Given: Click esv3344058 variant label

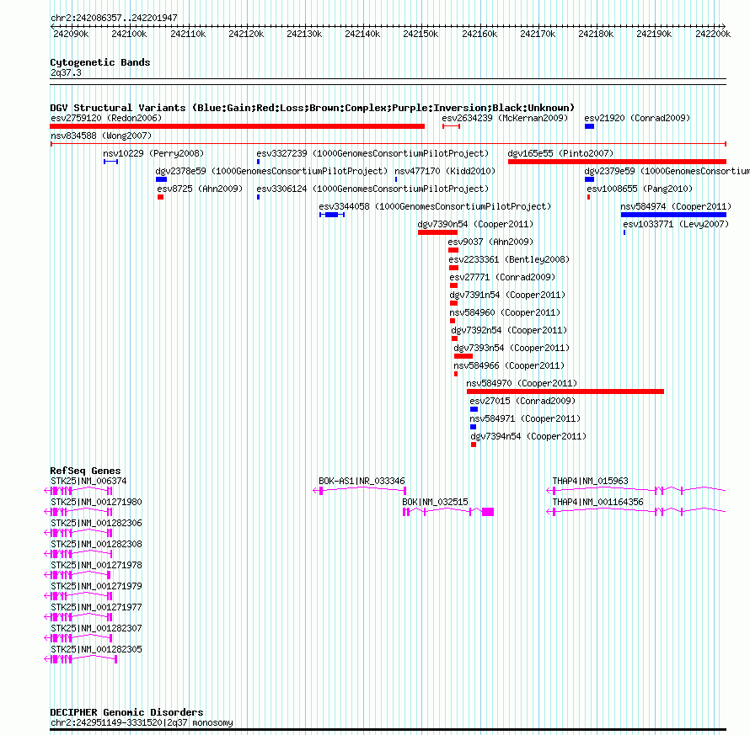Looking at the screenshot, I should pyautogui.click(x=435, y=206).
